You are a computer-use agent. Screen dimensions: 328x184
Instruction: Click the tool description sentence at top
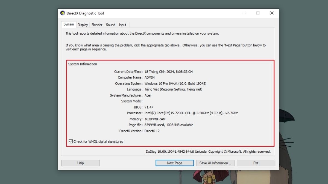point(142,34)
